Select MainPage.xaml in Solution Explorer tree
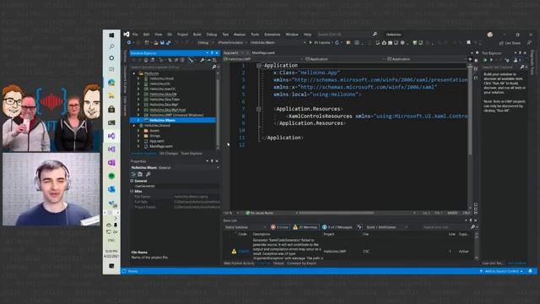Viewport: 540px width, 304px height. 161,146
